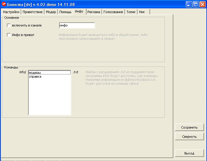Open the Реклама tab

[x=94, y=12]
